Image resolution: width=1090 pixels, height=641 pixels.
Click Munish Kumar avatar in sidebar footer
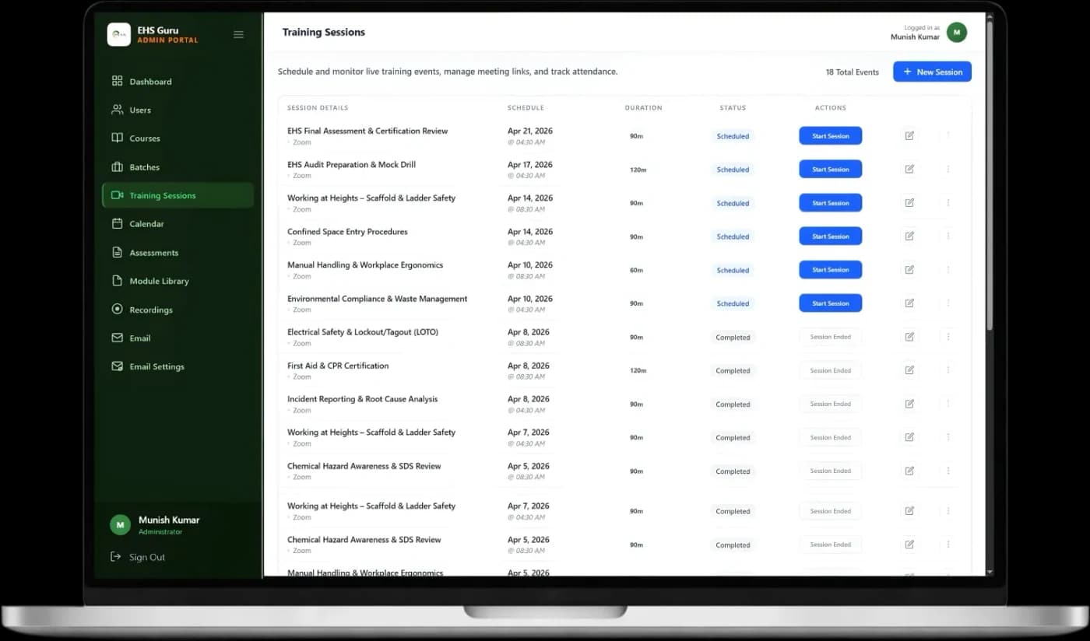(x=120, y=525)
